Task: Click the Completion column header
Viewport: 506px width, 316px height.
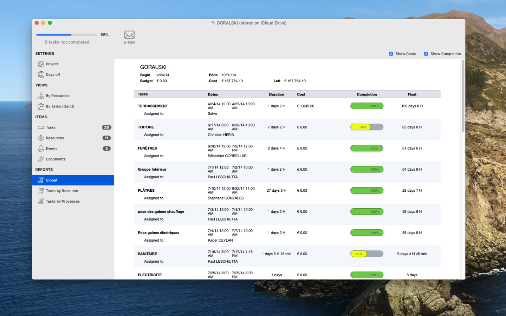Action: tap(366, 94)
